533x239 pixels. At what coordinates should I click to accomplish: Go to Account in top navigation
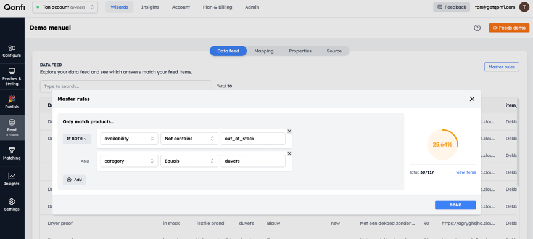click(181, 7)
